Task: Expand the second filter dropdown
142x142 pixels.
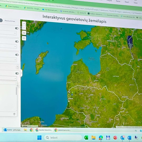Action: tap(8, 46)
